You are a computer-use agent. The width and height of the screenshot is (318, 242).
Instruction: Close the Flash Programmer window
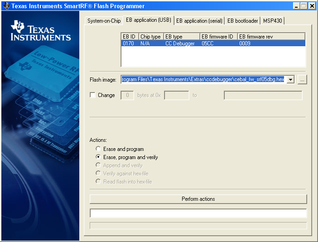point(312,6)
